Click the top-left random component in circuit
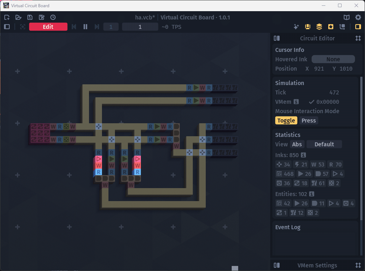This screenshot has height=271, width=365. 66,126
